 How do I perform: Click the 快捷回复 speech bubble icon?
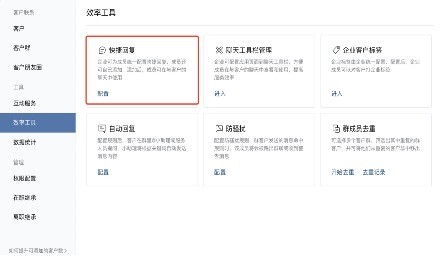tap(102, 50)
